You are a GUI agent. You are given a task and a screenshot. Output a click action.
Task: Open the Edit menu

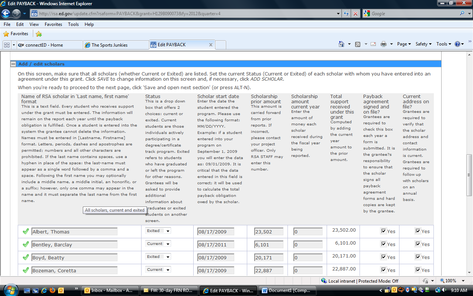coord(20,24)
